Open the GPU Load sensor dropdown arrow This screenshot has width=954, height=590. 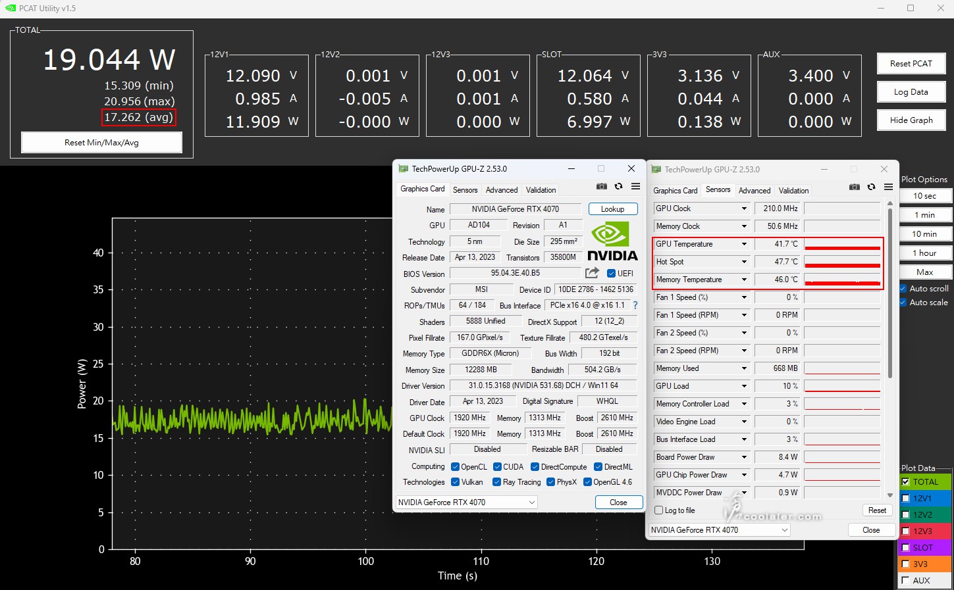click(744, 386)
